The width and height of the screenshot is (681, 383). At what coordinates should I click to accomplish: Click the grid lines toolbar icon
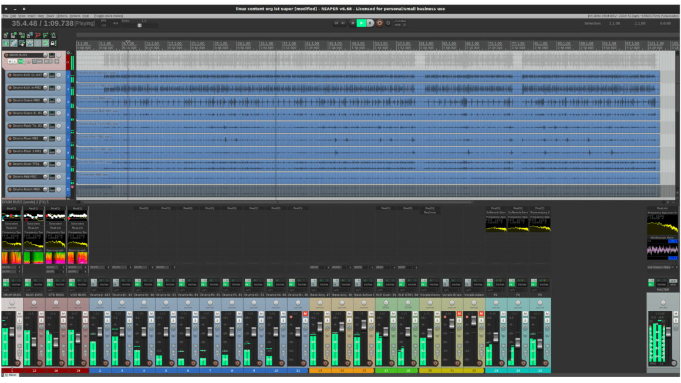point(38,43)
